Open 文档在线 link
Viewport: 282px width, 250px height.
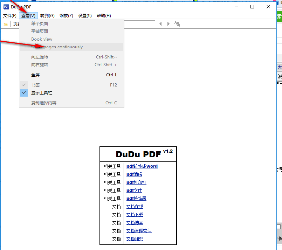tap(135, 207)
